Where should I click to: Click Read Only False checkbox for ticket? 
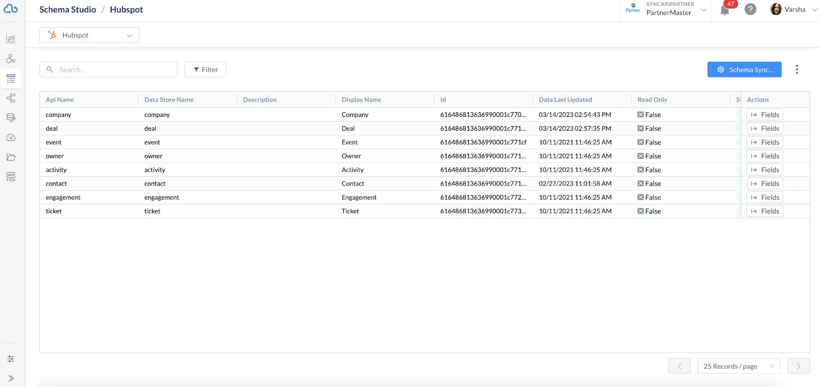point(640,211)
